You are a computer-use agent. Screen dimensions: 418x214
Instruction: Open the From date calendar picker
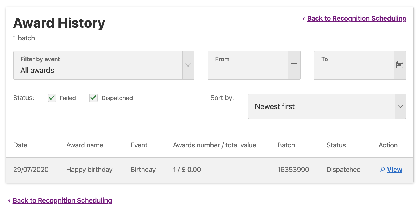[x=294, y=65]
